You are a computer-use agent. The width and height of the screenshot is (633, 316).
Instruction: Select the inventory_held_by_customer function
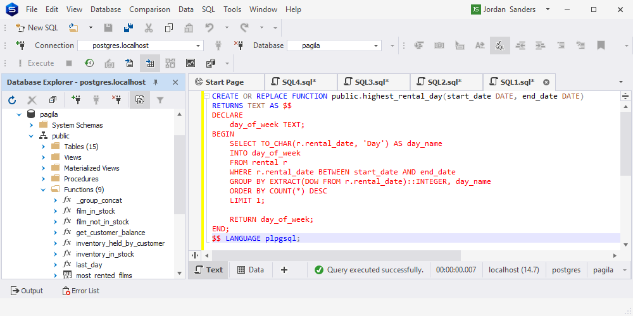click(120, 243)
